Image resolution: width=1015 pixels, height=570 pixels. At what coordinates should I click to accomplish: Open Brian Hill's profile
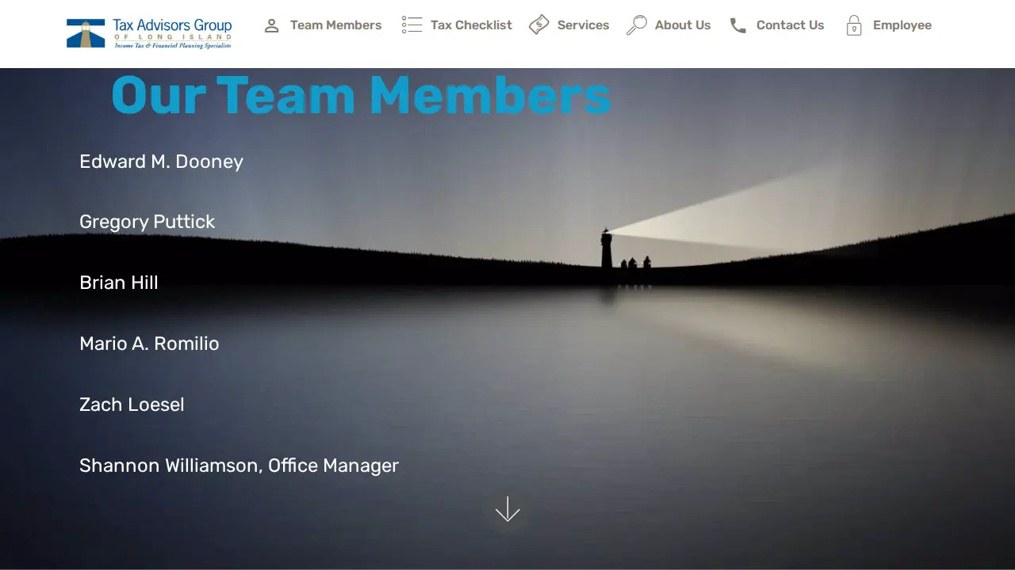119,283
